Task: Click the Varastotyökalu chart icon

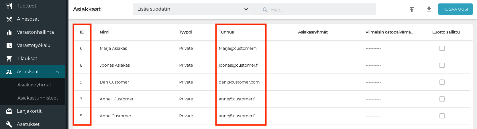Action: [9, 45]
